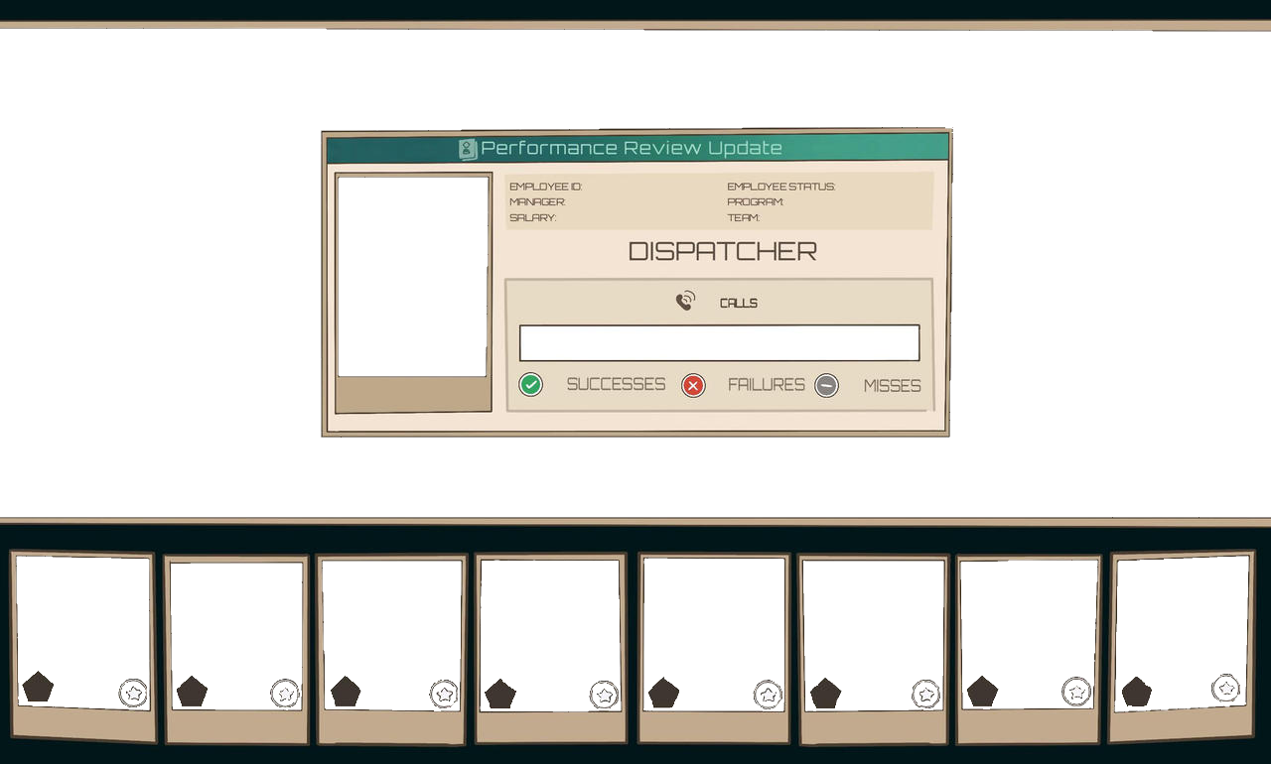Click the "PROGRAM:" label
1271x764 pixels.
(756, 201)
